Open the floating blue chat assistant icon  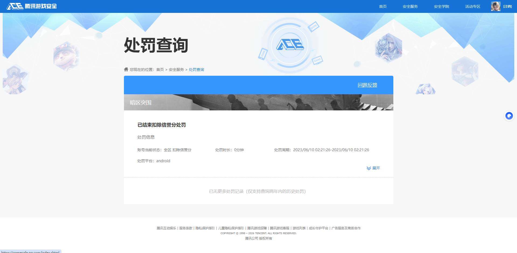[509, 116]
